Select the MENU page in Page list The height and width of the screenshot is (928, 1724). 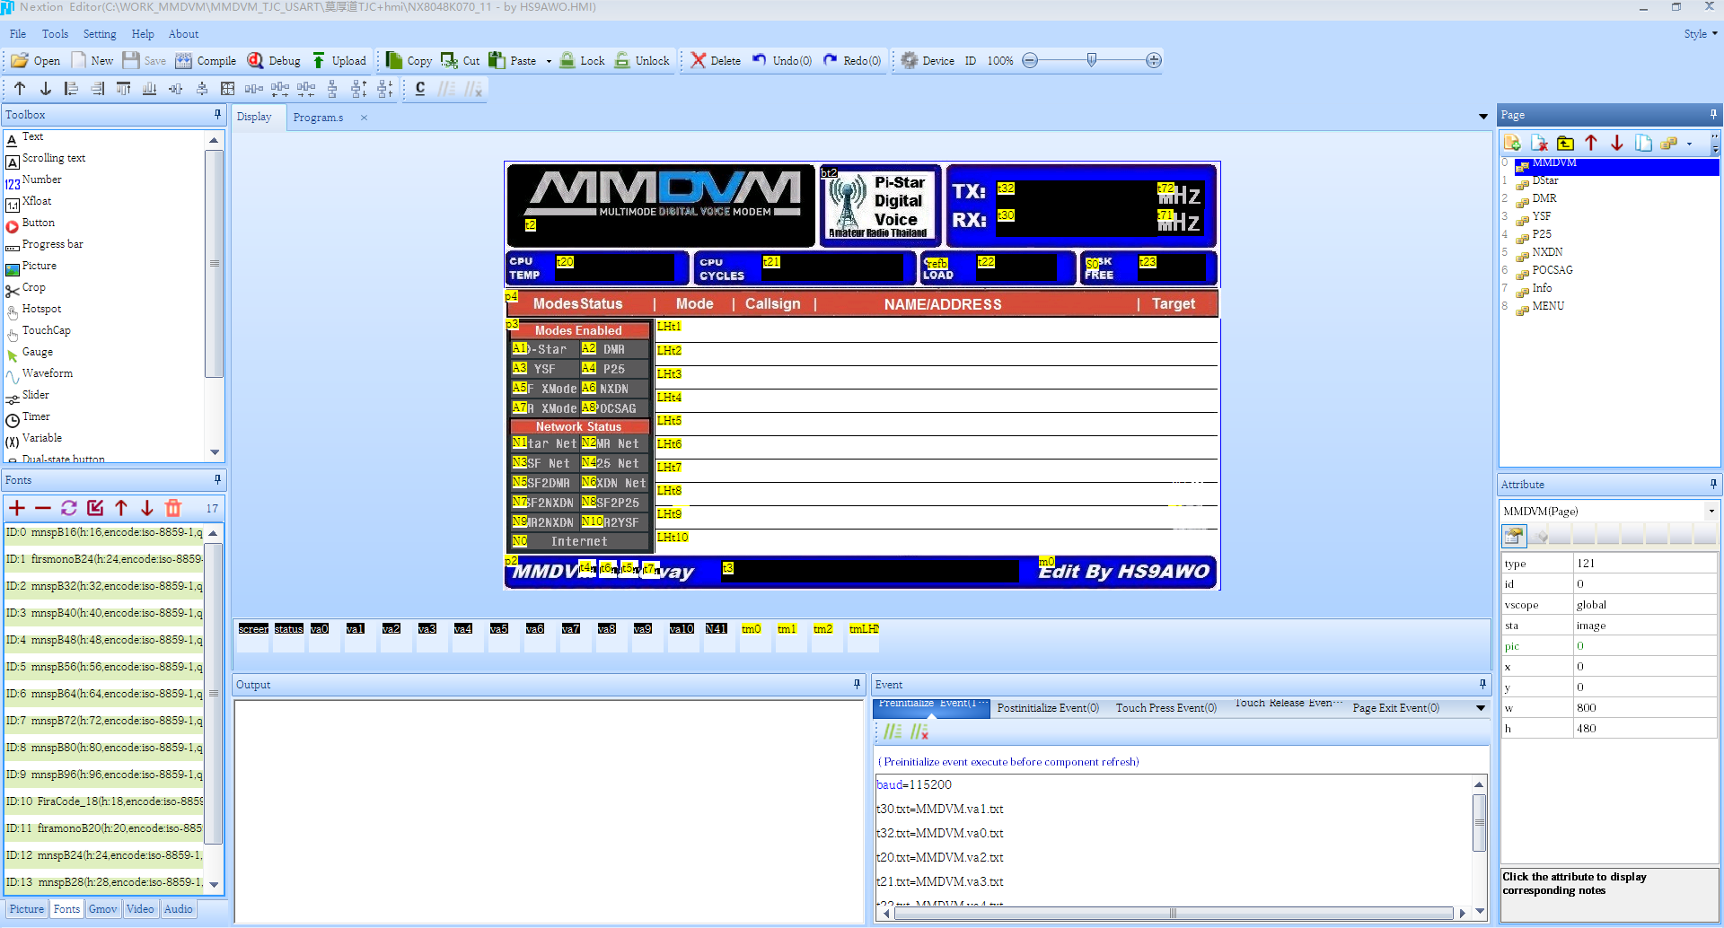1547,306
